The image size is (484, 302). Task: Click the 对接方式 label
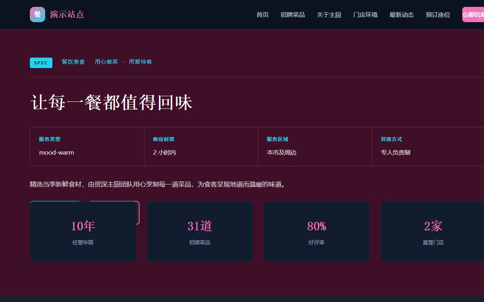pos(391,139)
